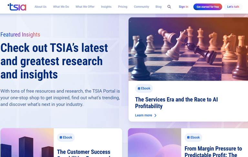The image size is (248, 157).
Task: Open the chess pieces ebook image
Action: click(x=188, y=49)
